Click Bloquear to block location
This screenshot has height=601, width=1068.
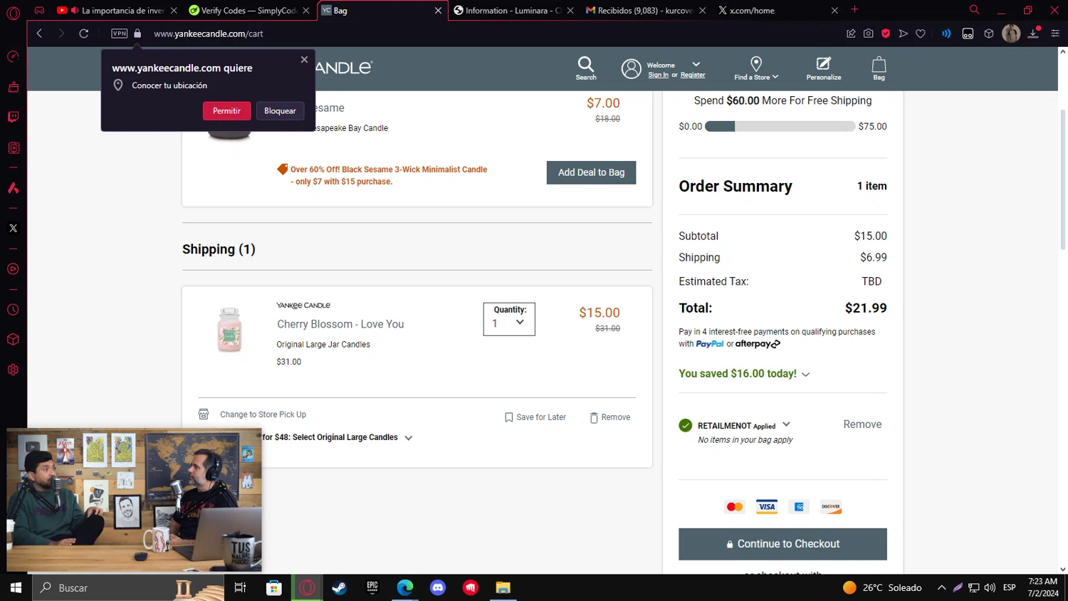[x=280, y=110]
